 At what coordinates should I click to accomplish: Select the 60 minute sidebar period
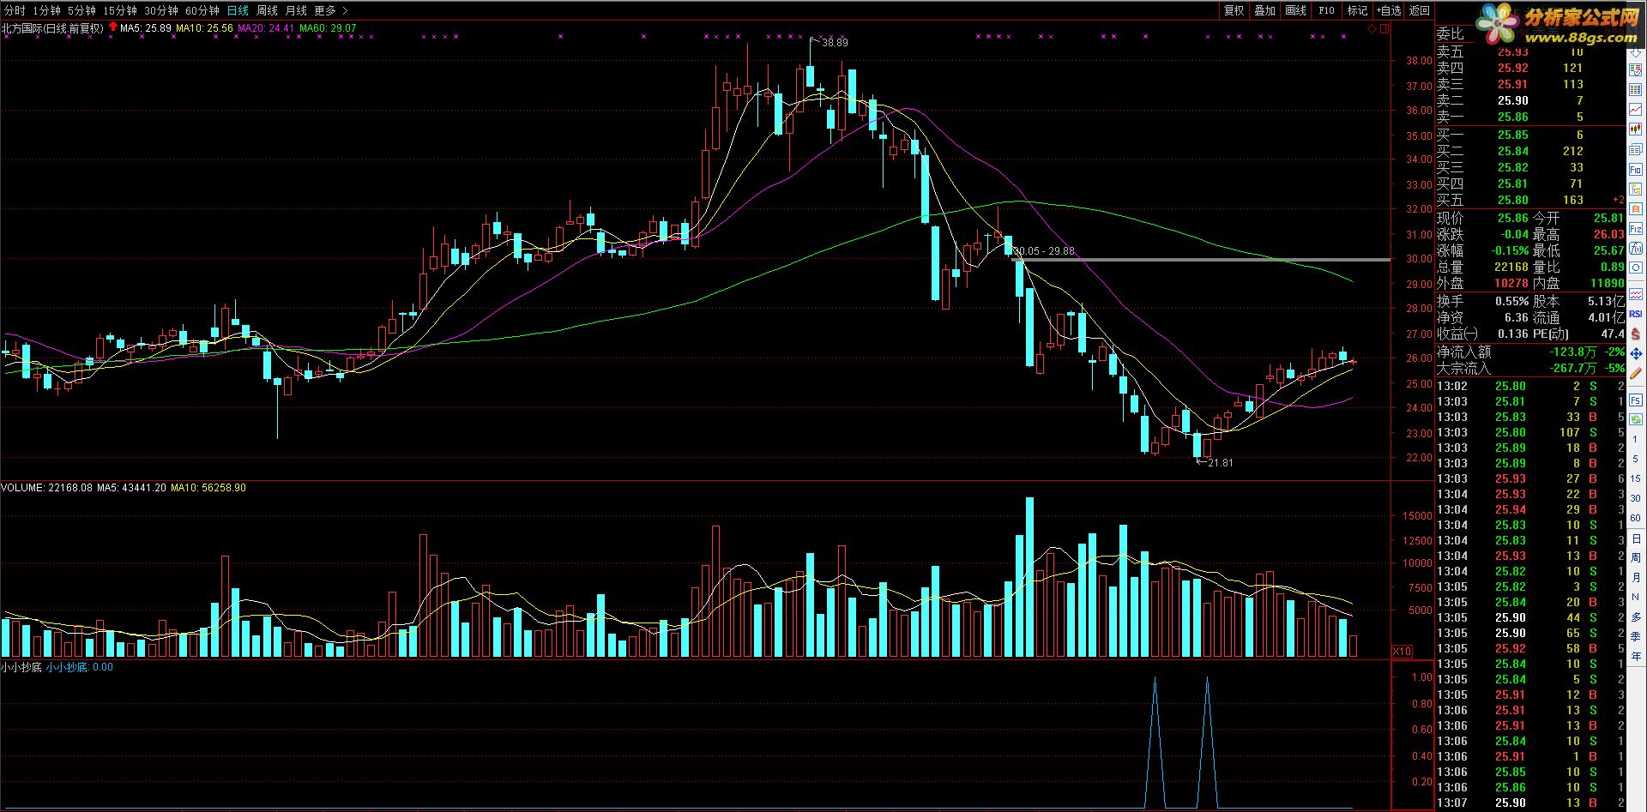click(x=1636, y=518)
